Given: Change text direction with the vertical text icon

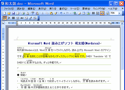Looking at the screenshot, I should (97, 13).
